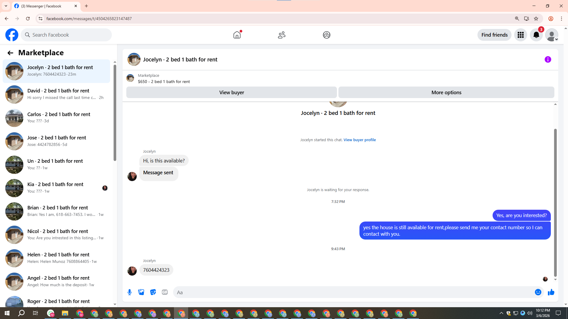Show hidden system tray icons
Image resolution: width=568 pixels, height=319 pixels.
[501, 313]
